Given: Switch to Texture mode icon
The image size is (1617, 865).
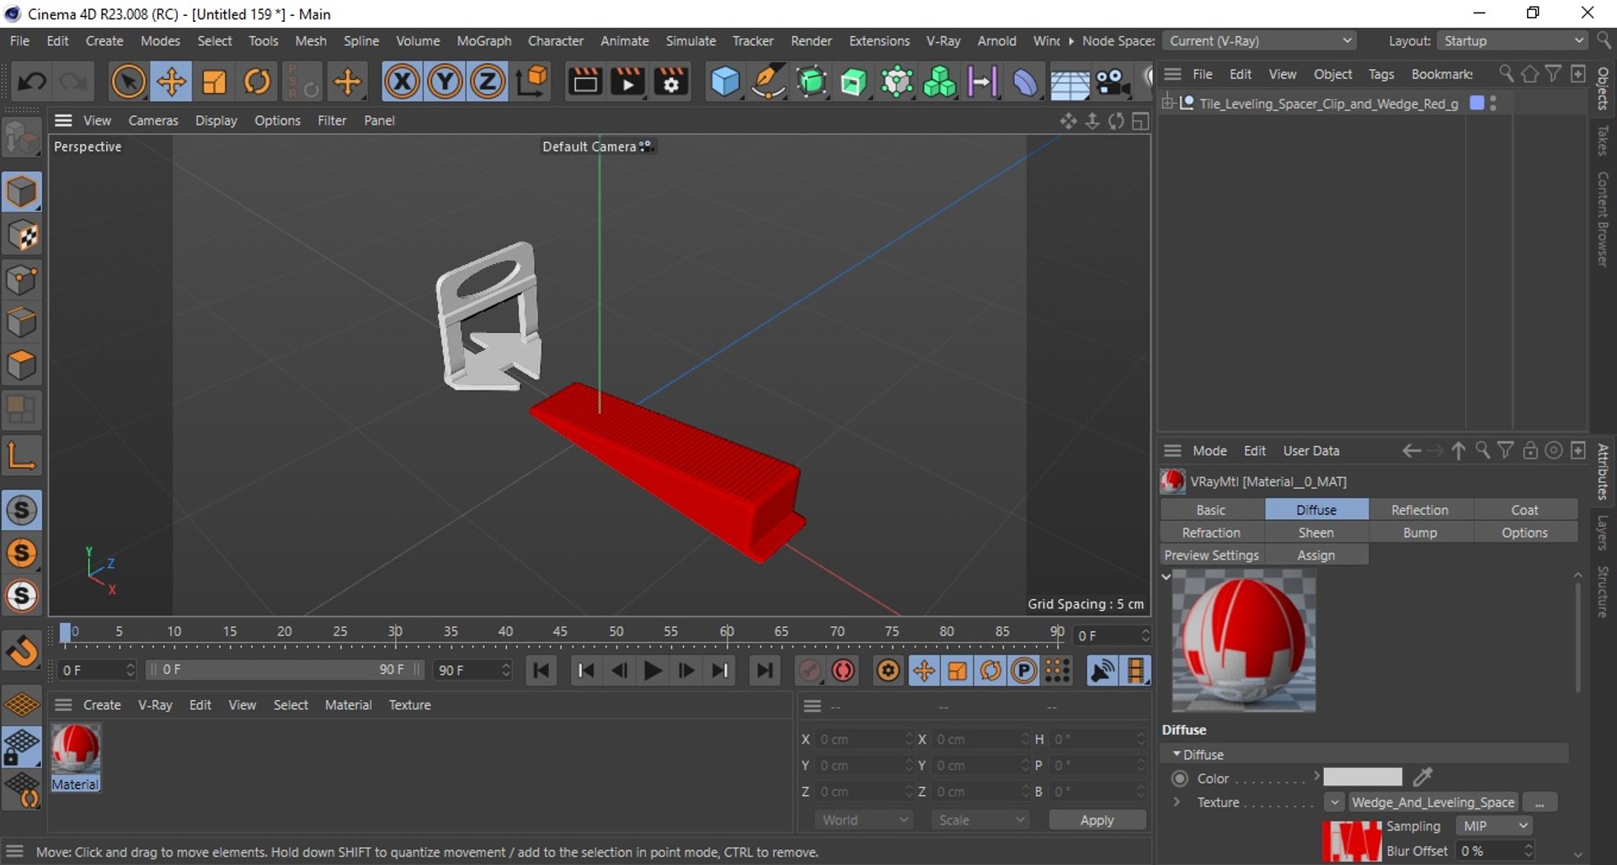Looking at the screenshot, I should click(22, 236).
